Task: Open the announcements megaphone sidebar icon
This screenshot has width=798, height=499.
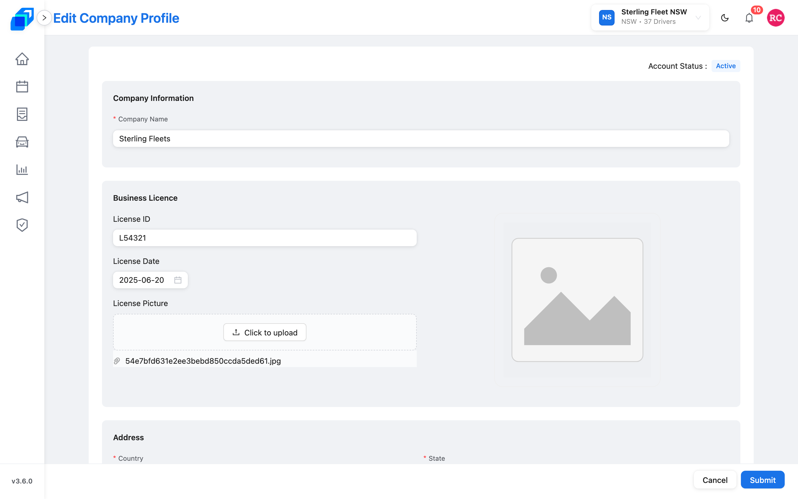Action: click(22, 197)
